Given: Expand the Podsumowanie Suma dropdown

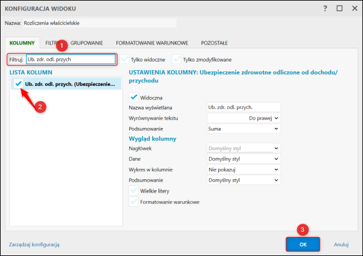Looking at the screenshot, I should coord(244,129).
